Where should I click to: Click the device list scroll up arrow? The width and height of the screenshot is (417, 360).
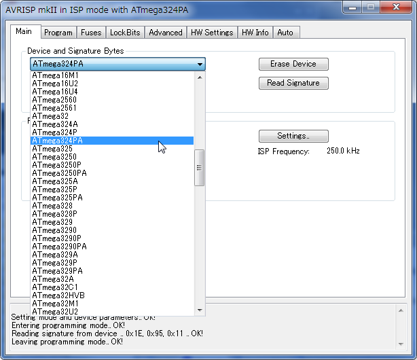pyautogui.click(x=200, y=77)
